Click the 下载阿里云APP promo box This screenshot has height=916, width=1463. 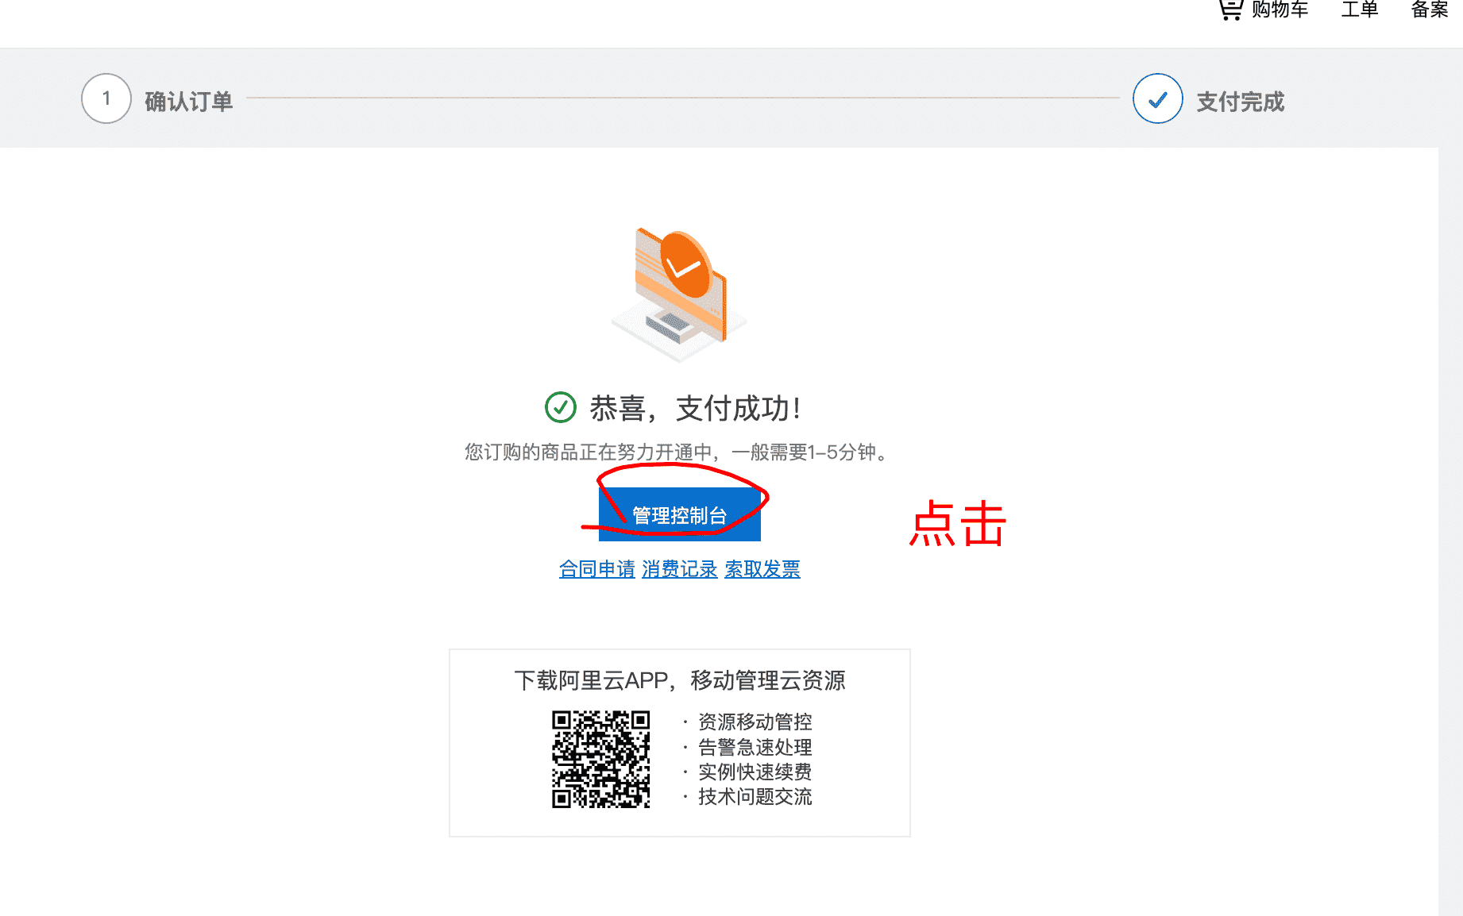[x=680, y=743]
